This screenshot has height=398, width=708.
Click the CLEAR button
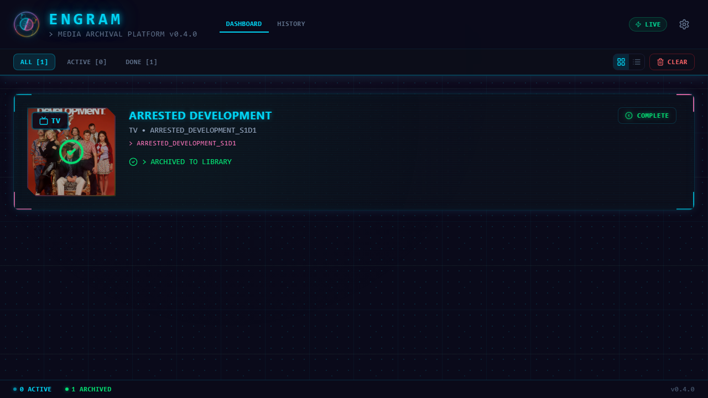(x=672, y=62)
